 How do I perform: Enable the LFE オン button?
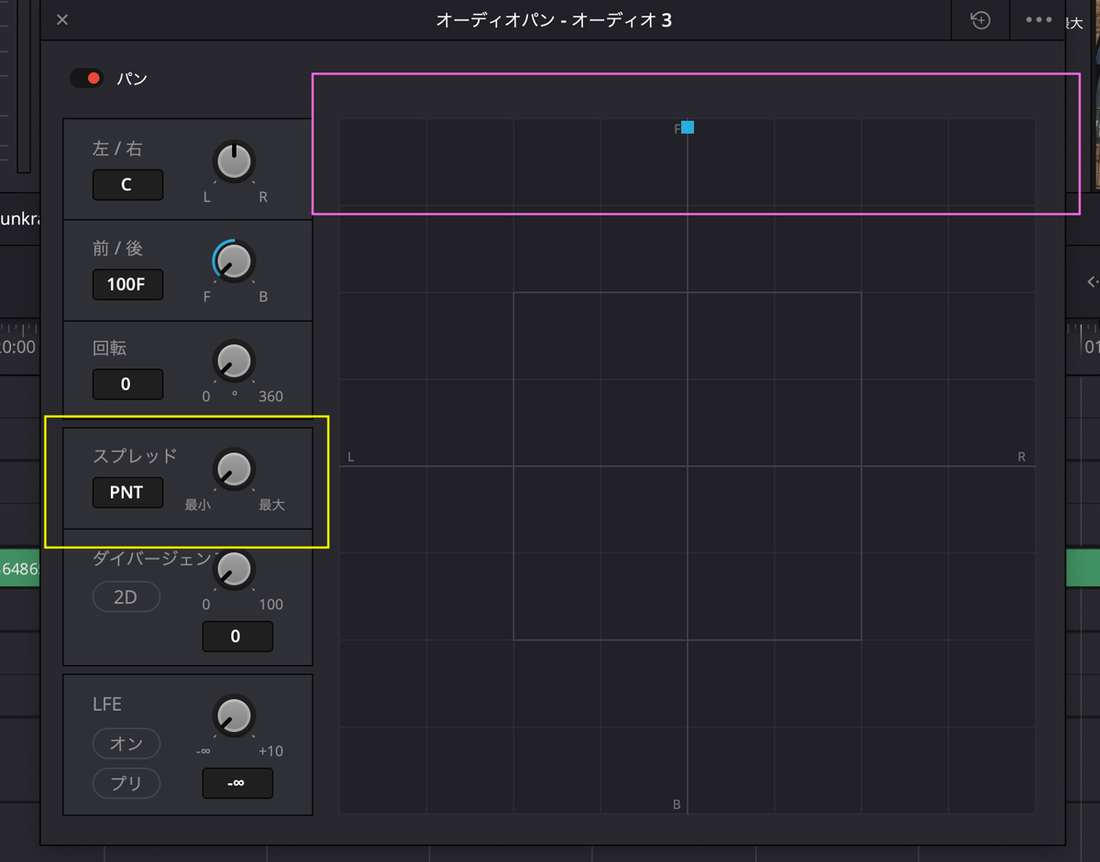[x=126, y=743]
